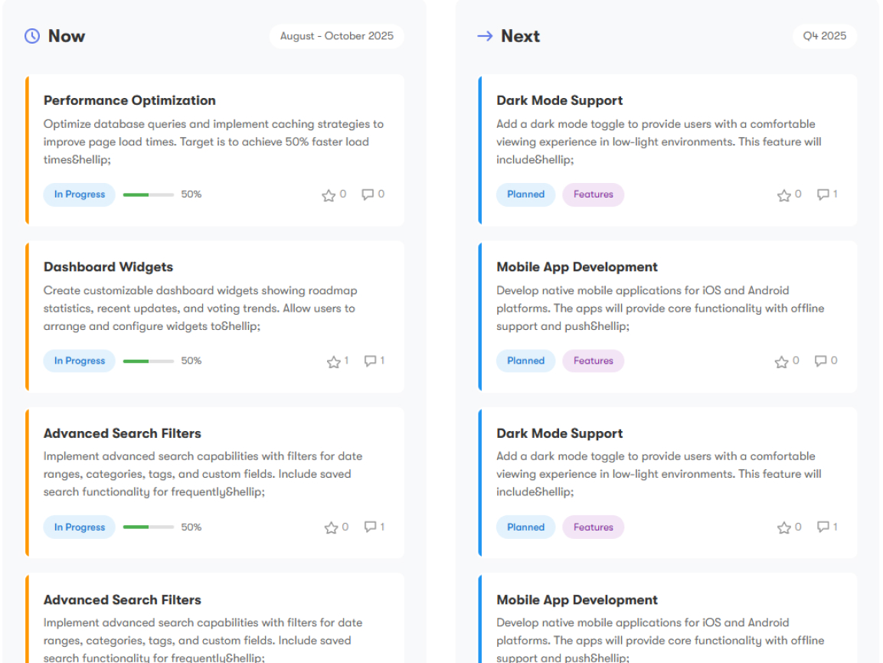Upvote Dashboard Widgets using its star icon

(x=333, y=361)
